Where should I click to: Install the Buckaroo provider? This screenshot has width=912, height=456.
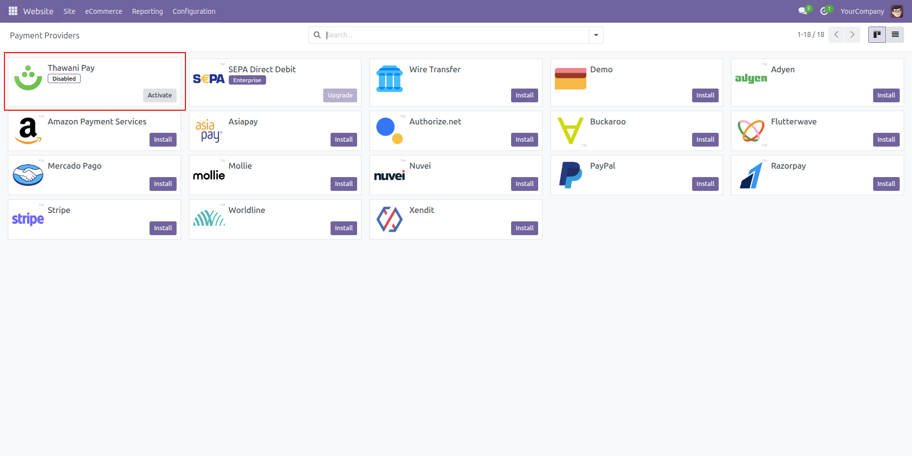pos(705,140)
